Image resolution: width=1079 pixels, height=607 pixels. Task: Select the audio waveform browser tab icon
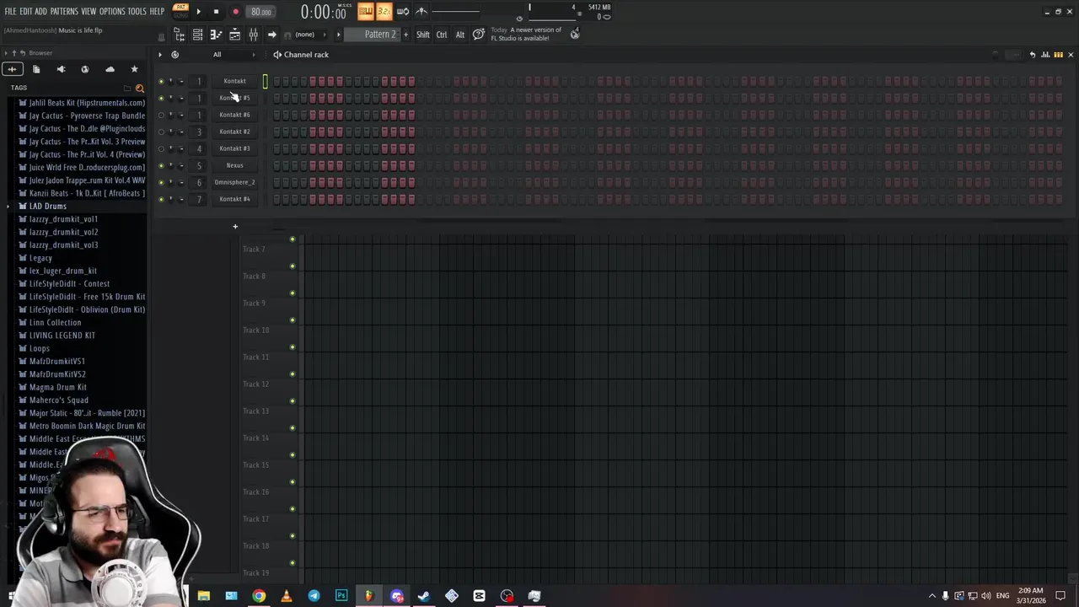click(12, 69)
